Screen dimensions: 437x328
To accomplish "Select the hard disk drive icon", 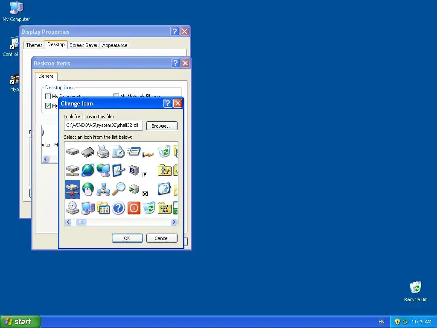I will click(73, 152).
